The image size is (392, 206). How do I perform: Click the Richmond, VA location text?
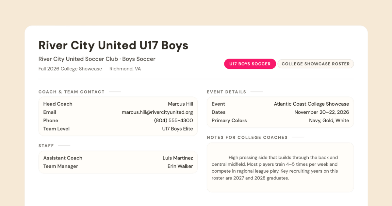coord(125,69)
